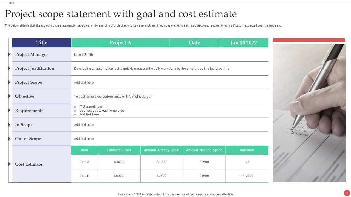Select the Estimated Cost column header
351x197 pixels.
[119, 150]
